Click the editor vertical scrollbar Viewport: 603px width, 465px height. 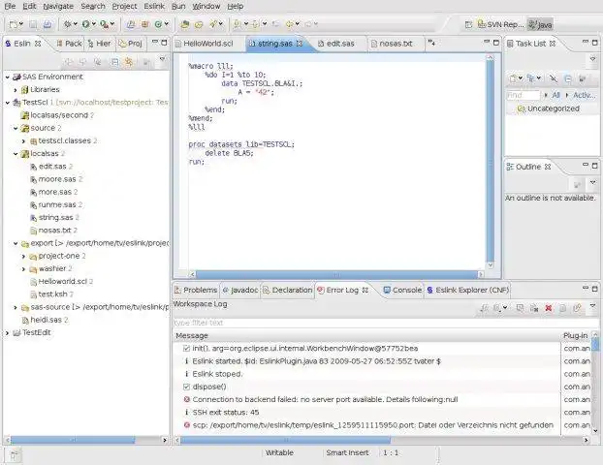(490, 161)
